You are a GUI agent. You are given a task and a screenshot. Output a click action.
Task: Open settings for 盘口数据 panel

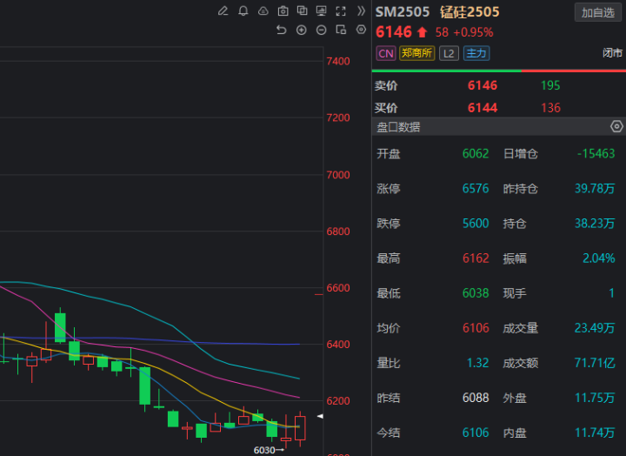616,127
